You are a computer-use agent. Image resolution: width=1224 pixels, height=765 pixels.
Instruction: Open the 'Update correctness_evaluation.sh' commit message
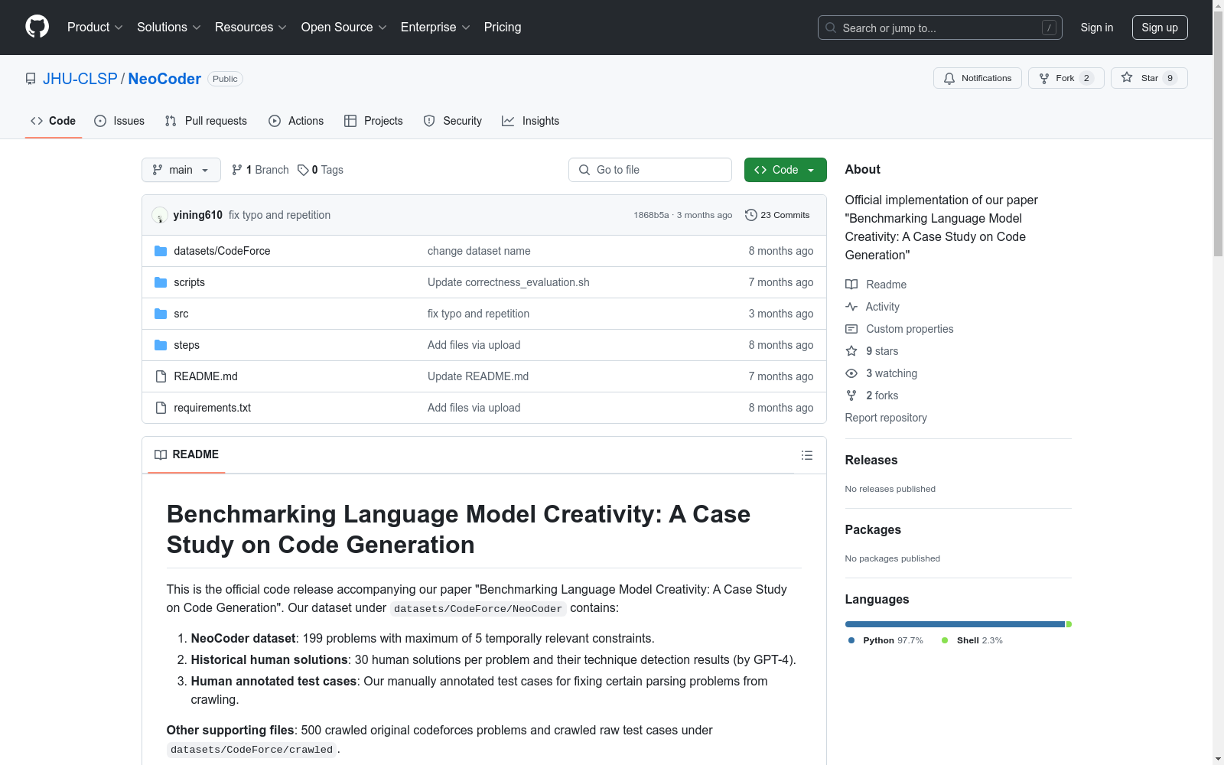point(509,282)
